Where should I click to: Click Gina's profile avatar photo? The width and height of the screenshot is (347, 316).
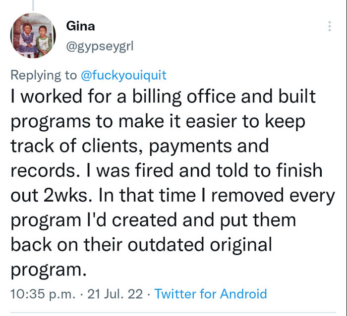(x=33, y=36)
